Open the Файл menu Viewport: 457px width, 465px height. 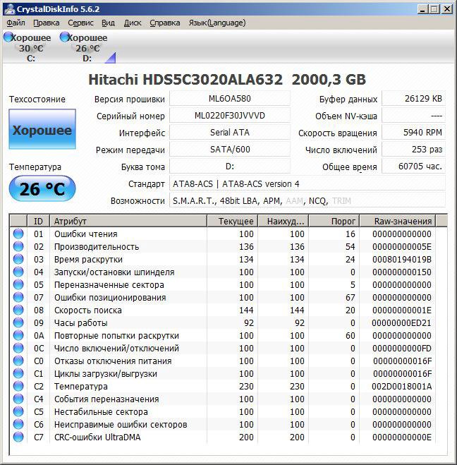click(16, 23)
